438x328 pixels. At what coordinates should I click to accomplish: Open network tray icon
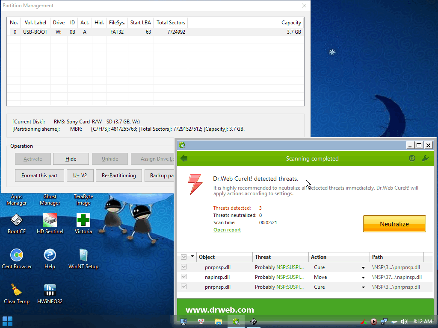384,322
